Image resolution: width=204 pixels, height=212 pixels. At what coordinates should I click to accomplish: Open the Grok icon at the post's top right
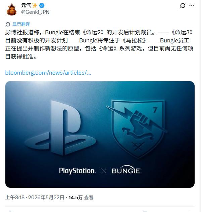[x=183, y=5]
